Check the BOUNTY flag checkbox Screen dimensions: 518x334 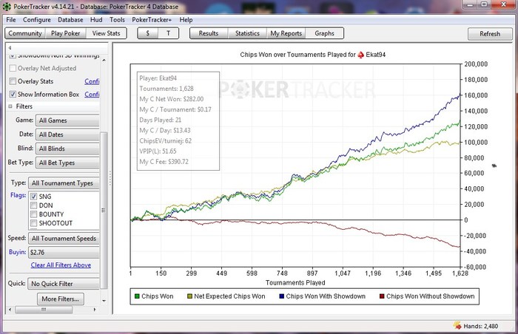pyautogui.click(x=33, y=214)
